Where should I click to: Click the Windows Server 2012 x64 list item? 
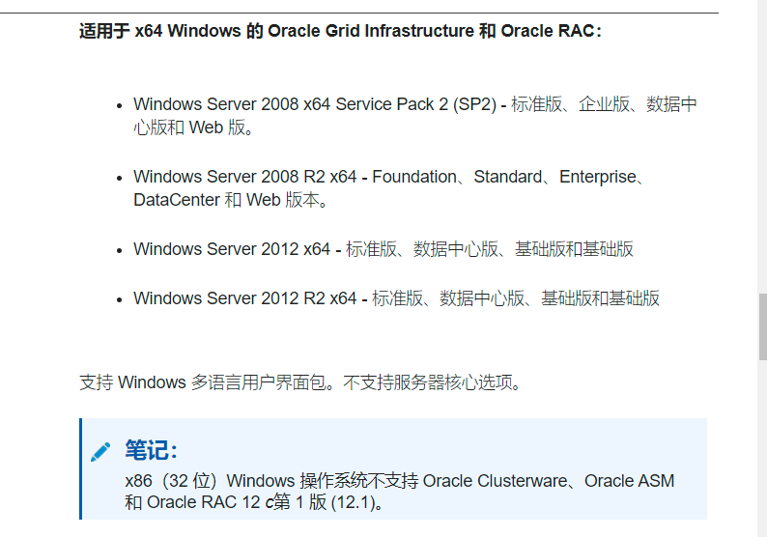[383, 249]
